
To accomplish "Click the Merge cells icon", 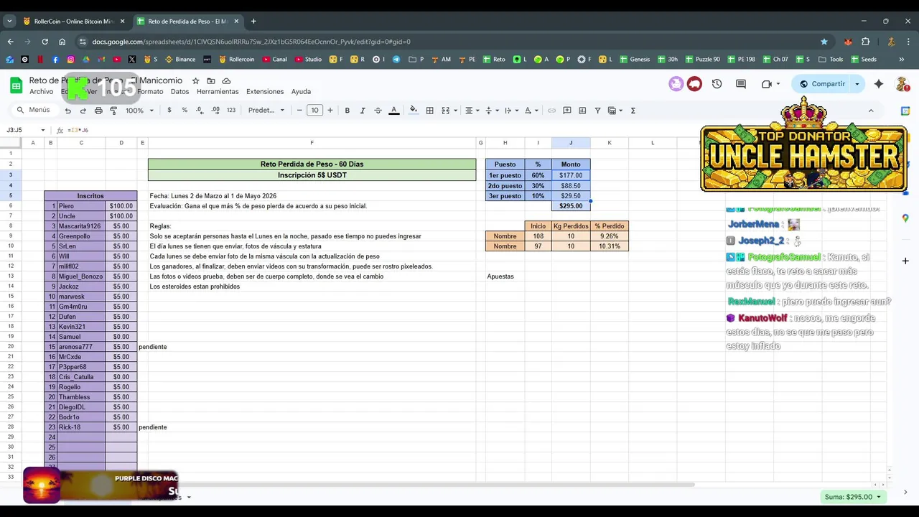I will 445,111.
